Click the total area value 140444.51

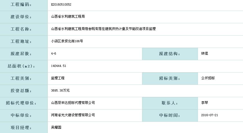point(59,66)
